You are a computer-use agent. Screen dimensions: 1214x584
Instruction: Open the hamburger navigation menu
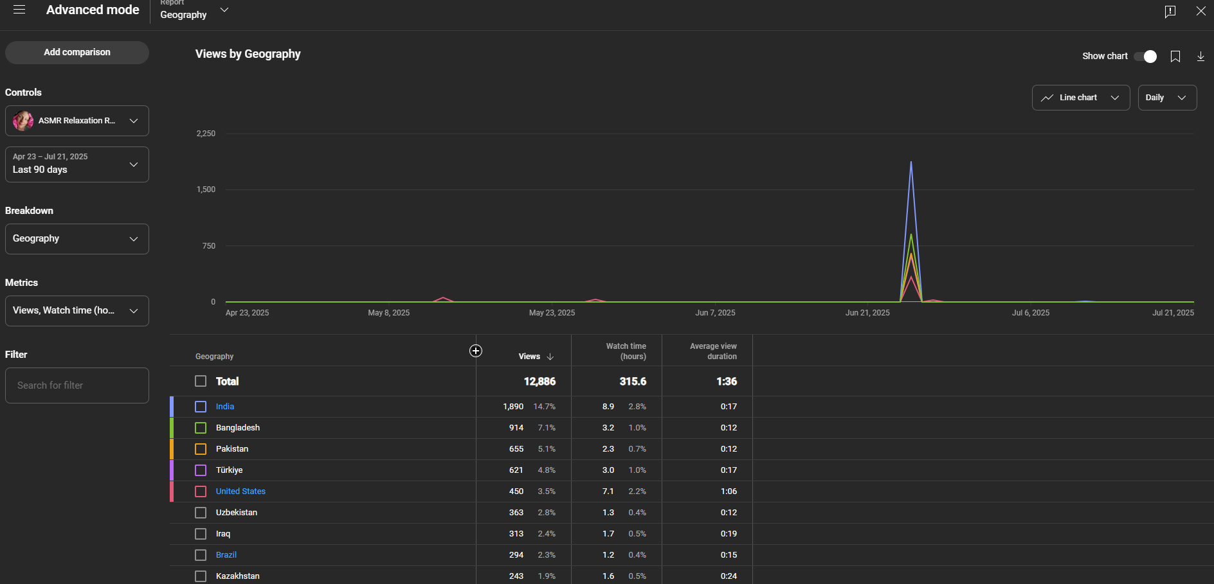click(19, 10)
